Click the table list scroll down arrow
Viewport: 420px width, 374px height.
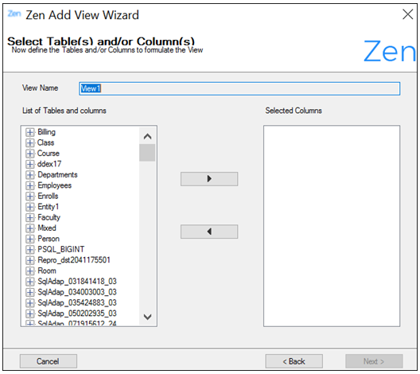147,317
